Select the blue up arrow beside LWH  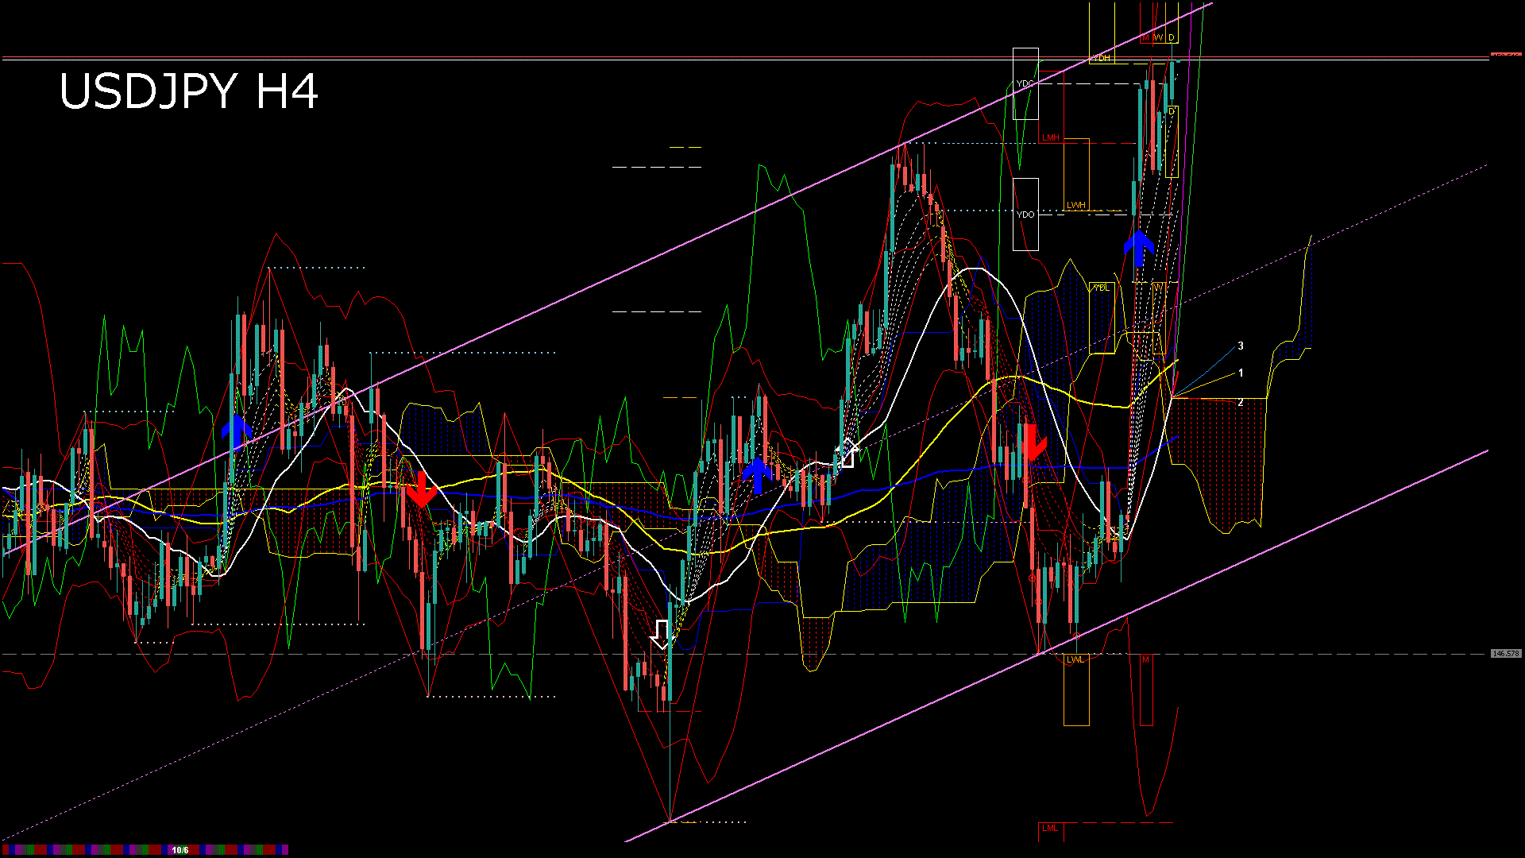[1139, 247]
